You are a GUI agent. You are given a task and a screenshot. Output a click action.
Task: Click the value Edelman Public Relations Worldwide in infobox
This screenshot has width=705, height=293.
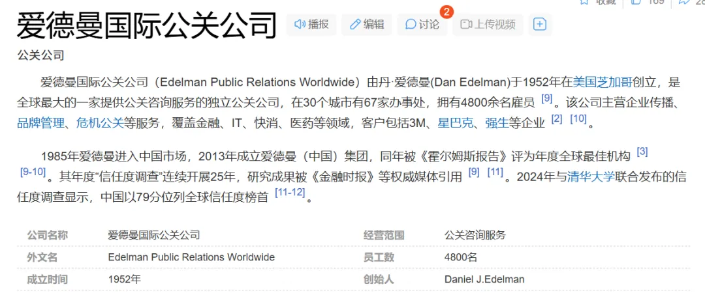coord(191,258)
